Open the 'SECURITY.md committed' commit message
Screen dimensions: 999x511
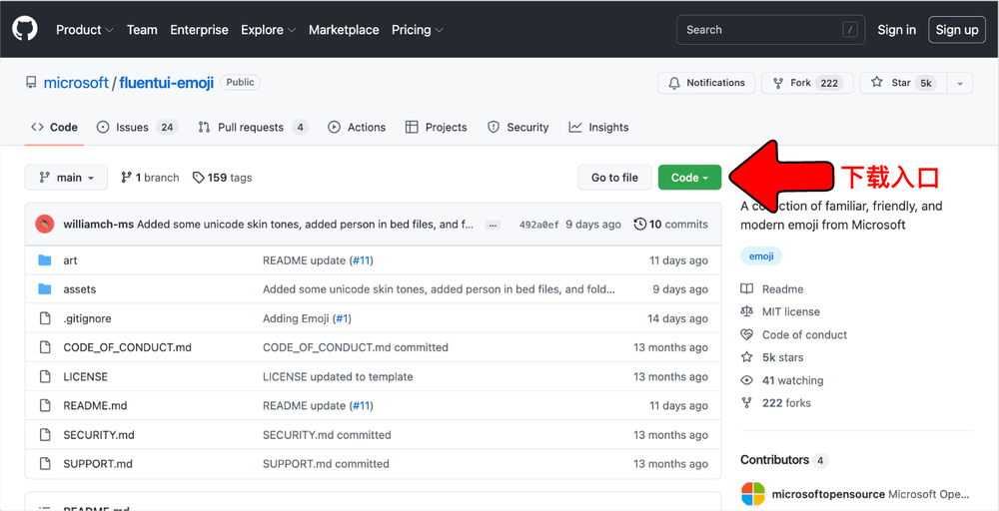[327, 435]
